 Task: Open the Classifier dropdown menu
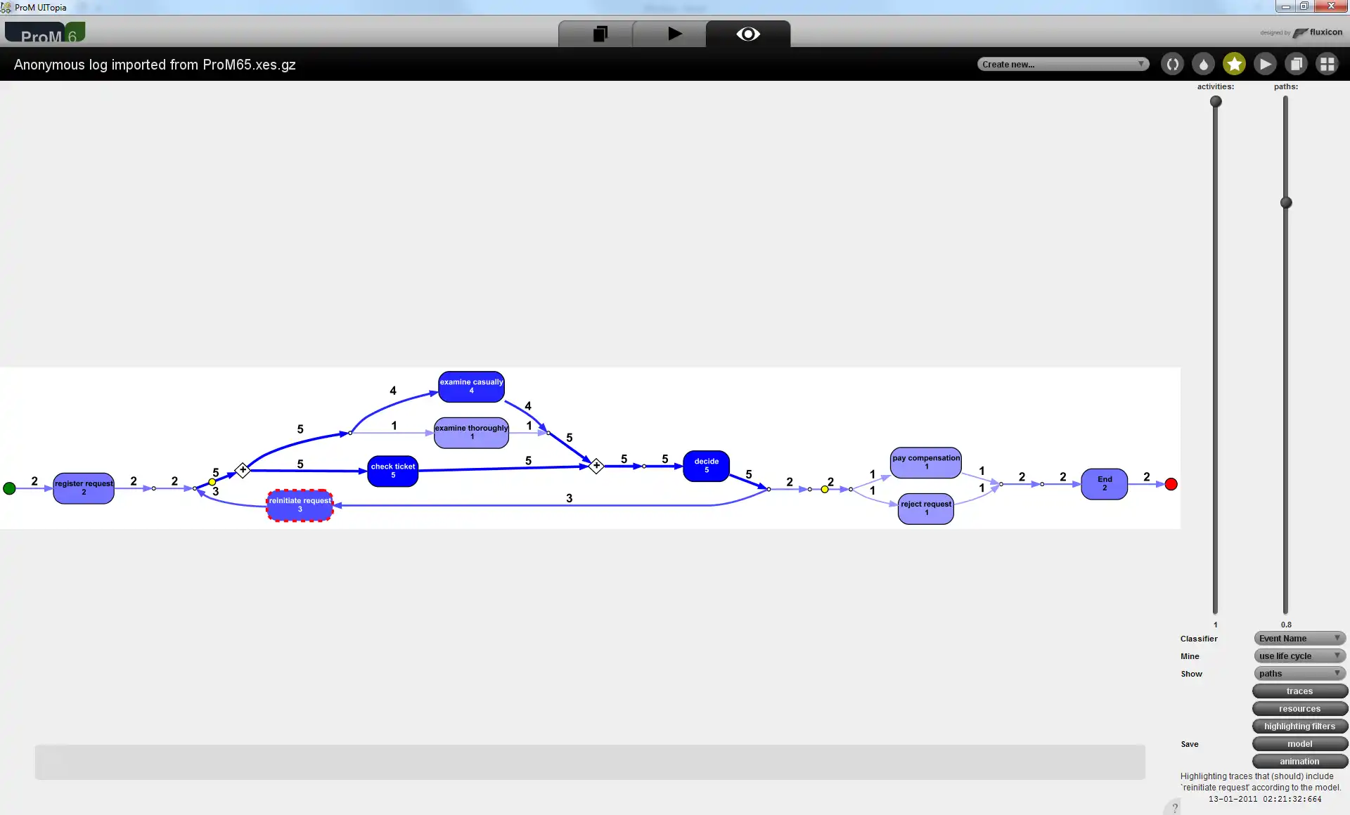[x=1299, y=638]
